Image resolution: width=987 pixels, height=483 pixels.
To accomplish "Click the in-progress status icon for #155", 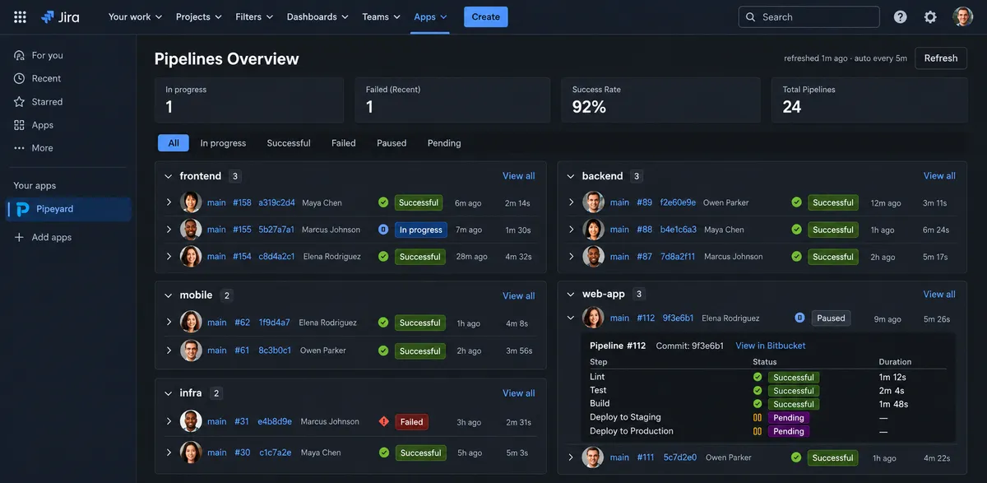I will point(383,230).
